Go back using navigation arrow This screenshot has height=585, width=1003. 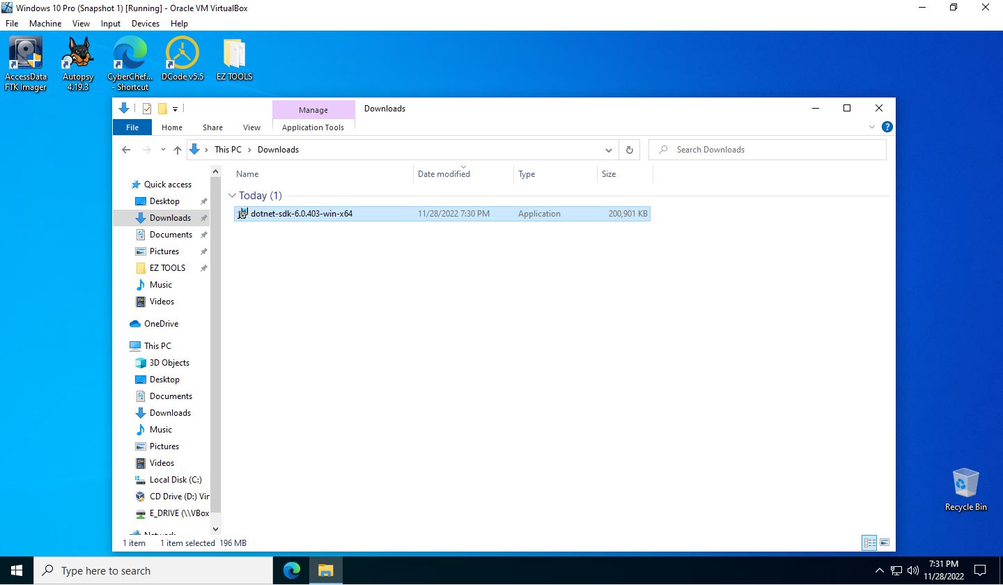(x=126, y=150)
